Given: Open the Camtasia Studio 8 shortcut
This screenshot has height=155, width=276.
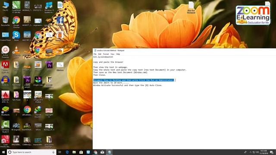Looking at the screenshot, I should 6,127.
